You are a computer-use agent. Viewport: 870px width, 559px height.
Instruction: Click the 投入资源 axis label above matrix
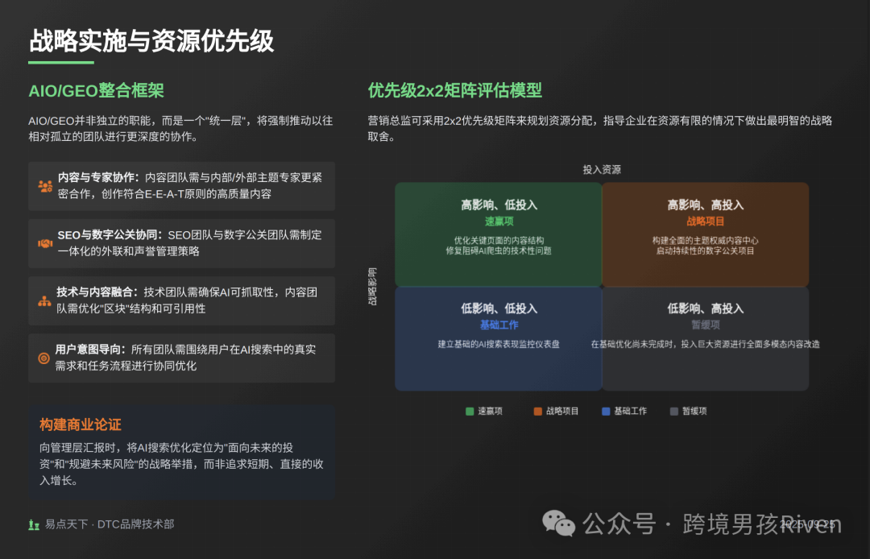[602, 170]
